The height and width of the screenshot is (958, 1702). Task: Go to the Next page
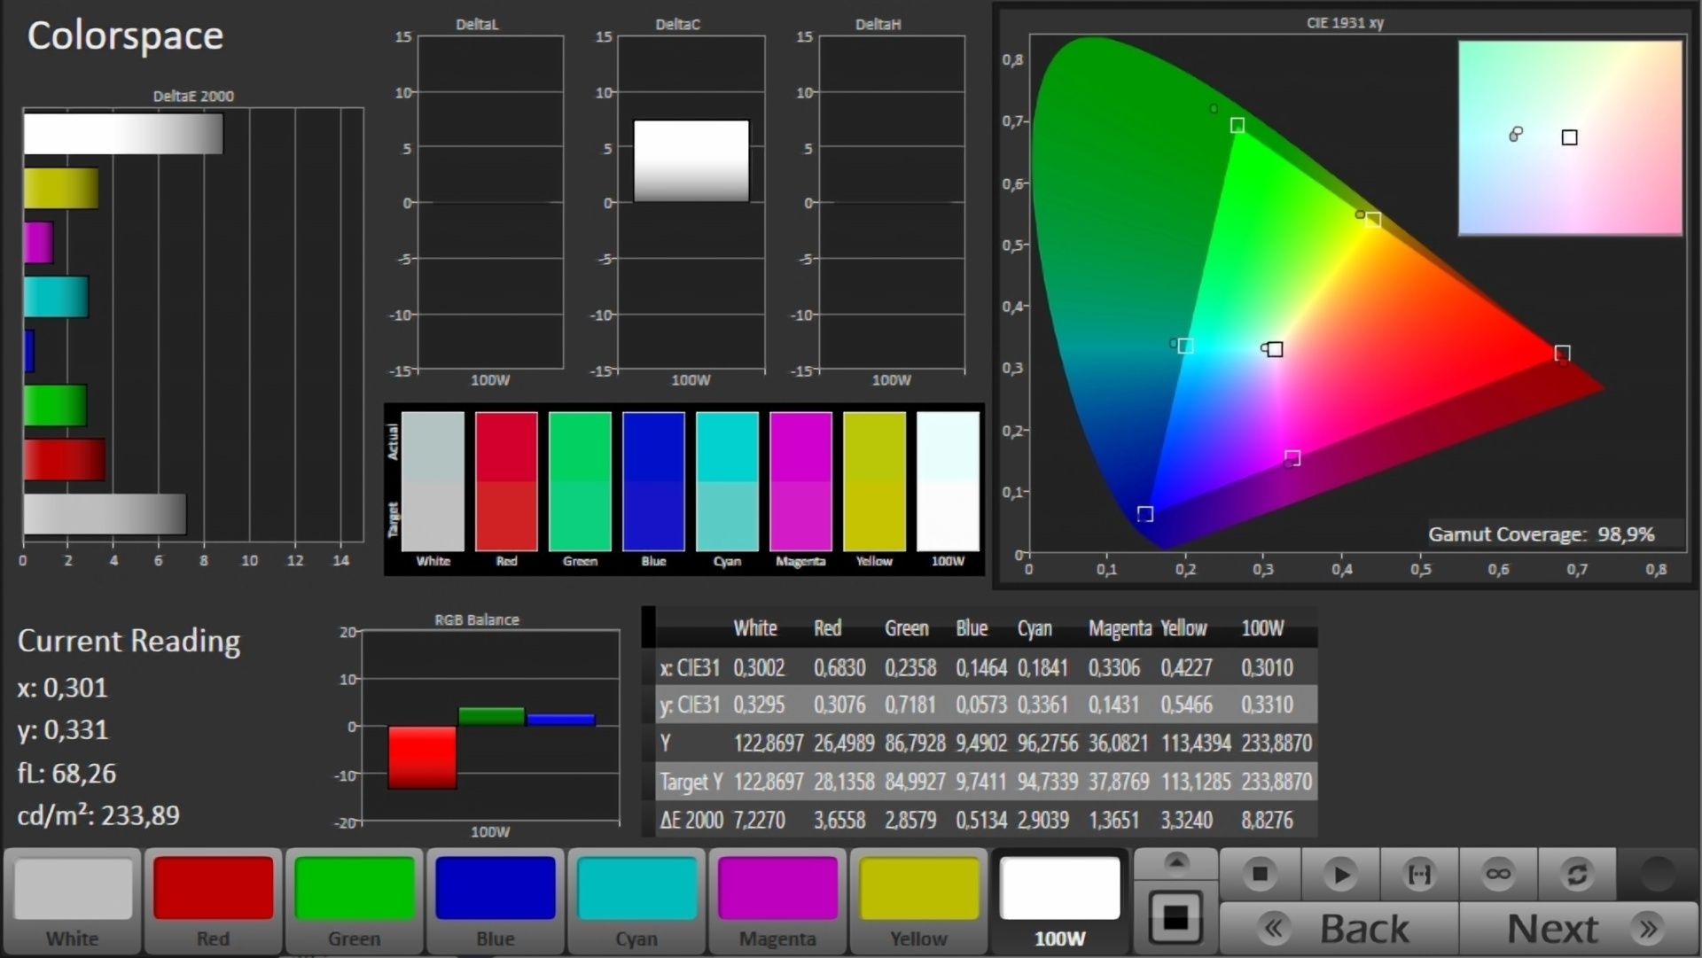pos(1579,929)
